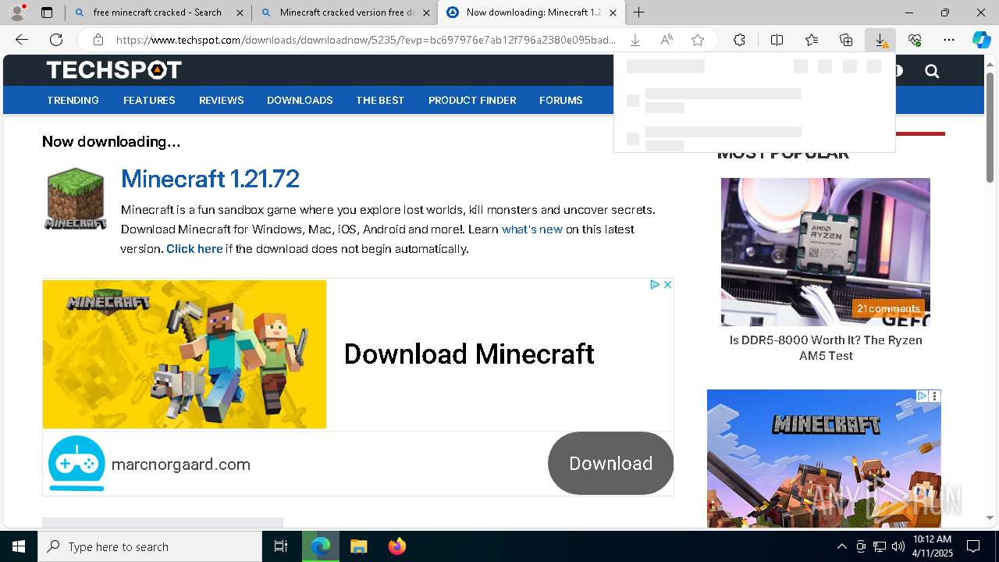Close the Minecraft ad banner
This screenshot has width=999, height=562.
coord(667,285)
